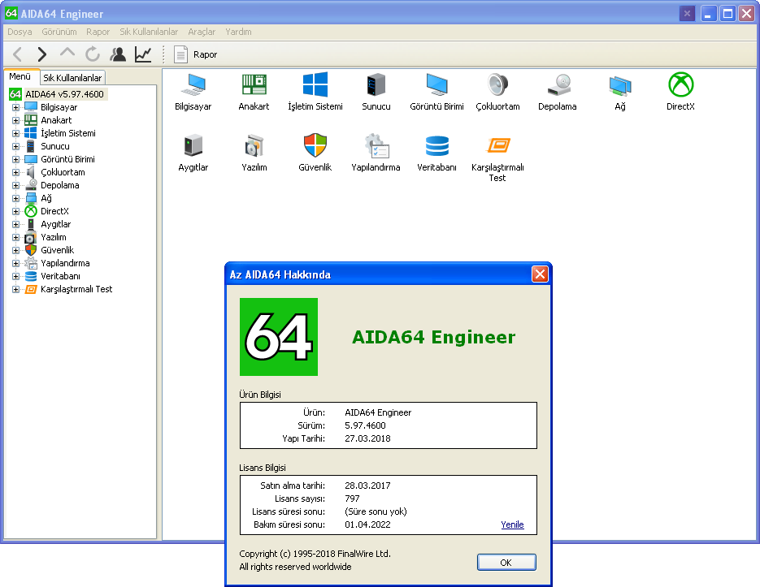Click the purple X button in the title bar

coord(687,14)
